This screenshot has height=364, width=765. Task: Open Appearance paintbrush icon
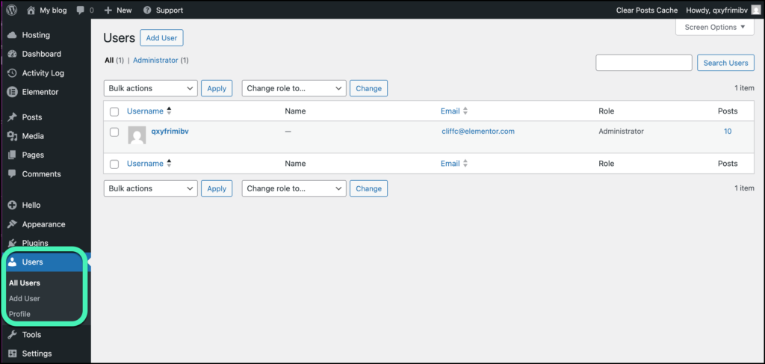(x=12, y=224)
